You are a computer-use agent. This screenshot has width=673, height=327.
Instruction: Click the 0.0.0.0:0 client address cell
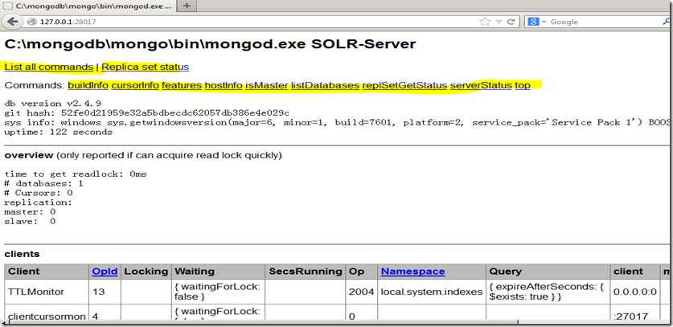(x=634, y=292)
